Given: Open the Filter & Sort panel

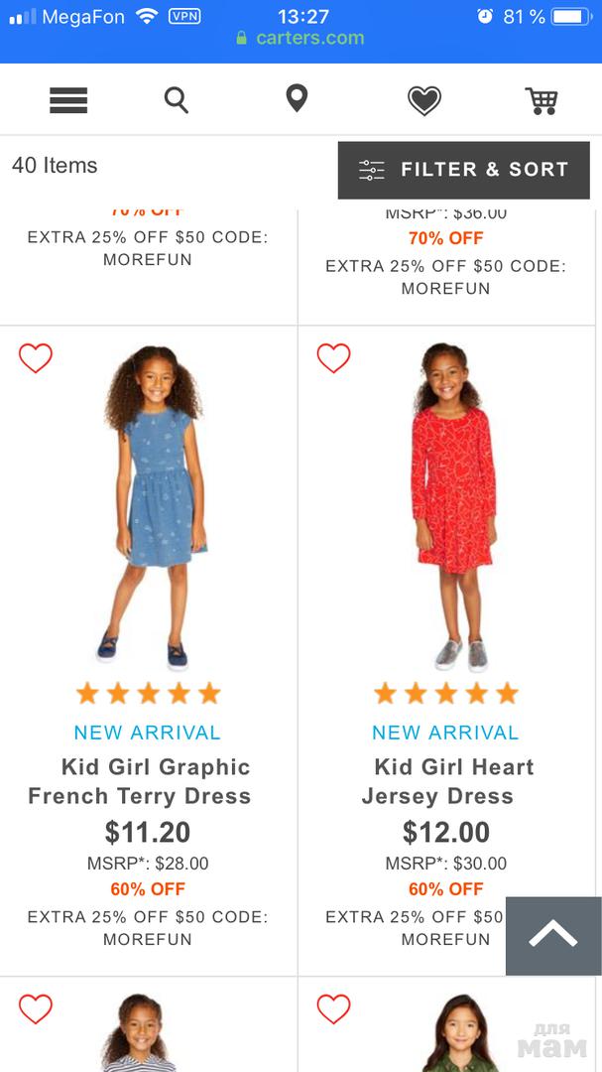Looking at the screenshot, I should click(x=463, y=170).
